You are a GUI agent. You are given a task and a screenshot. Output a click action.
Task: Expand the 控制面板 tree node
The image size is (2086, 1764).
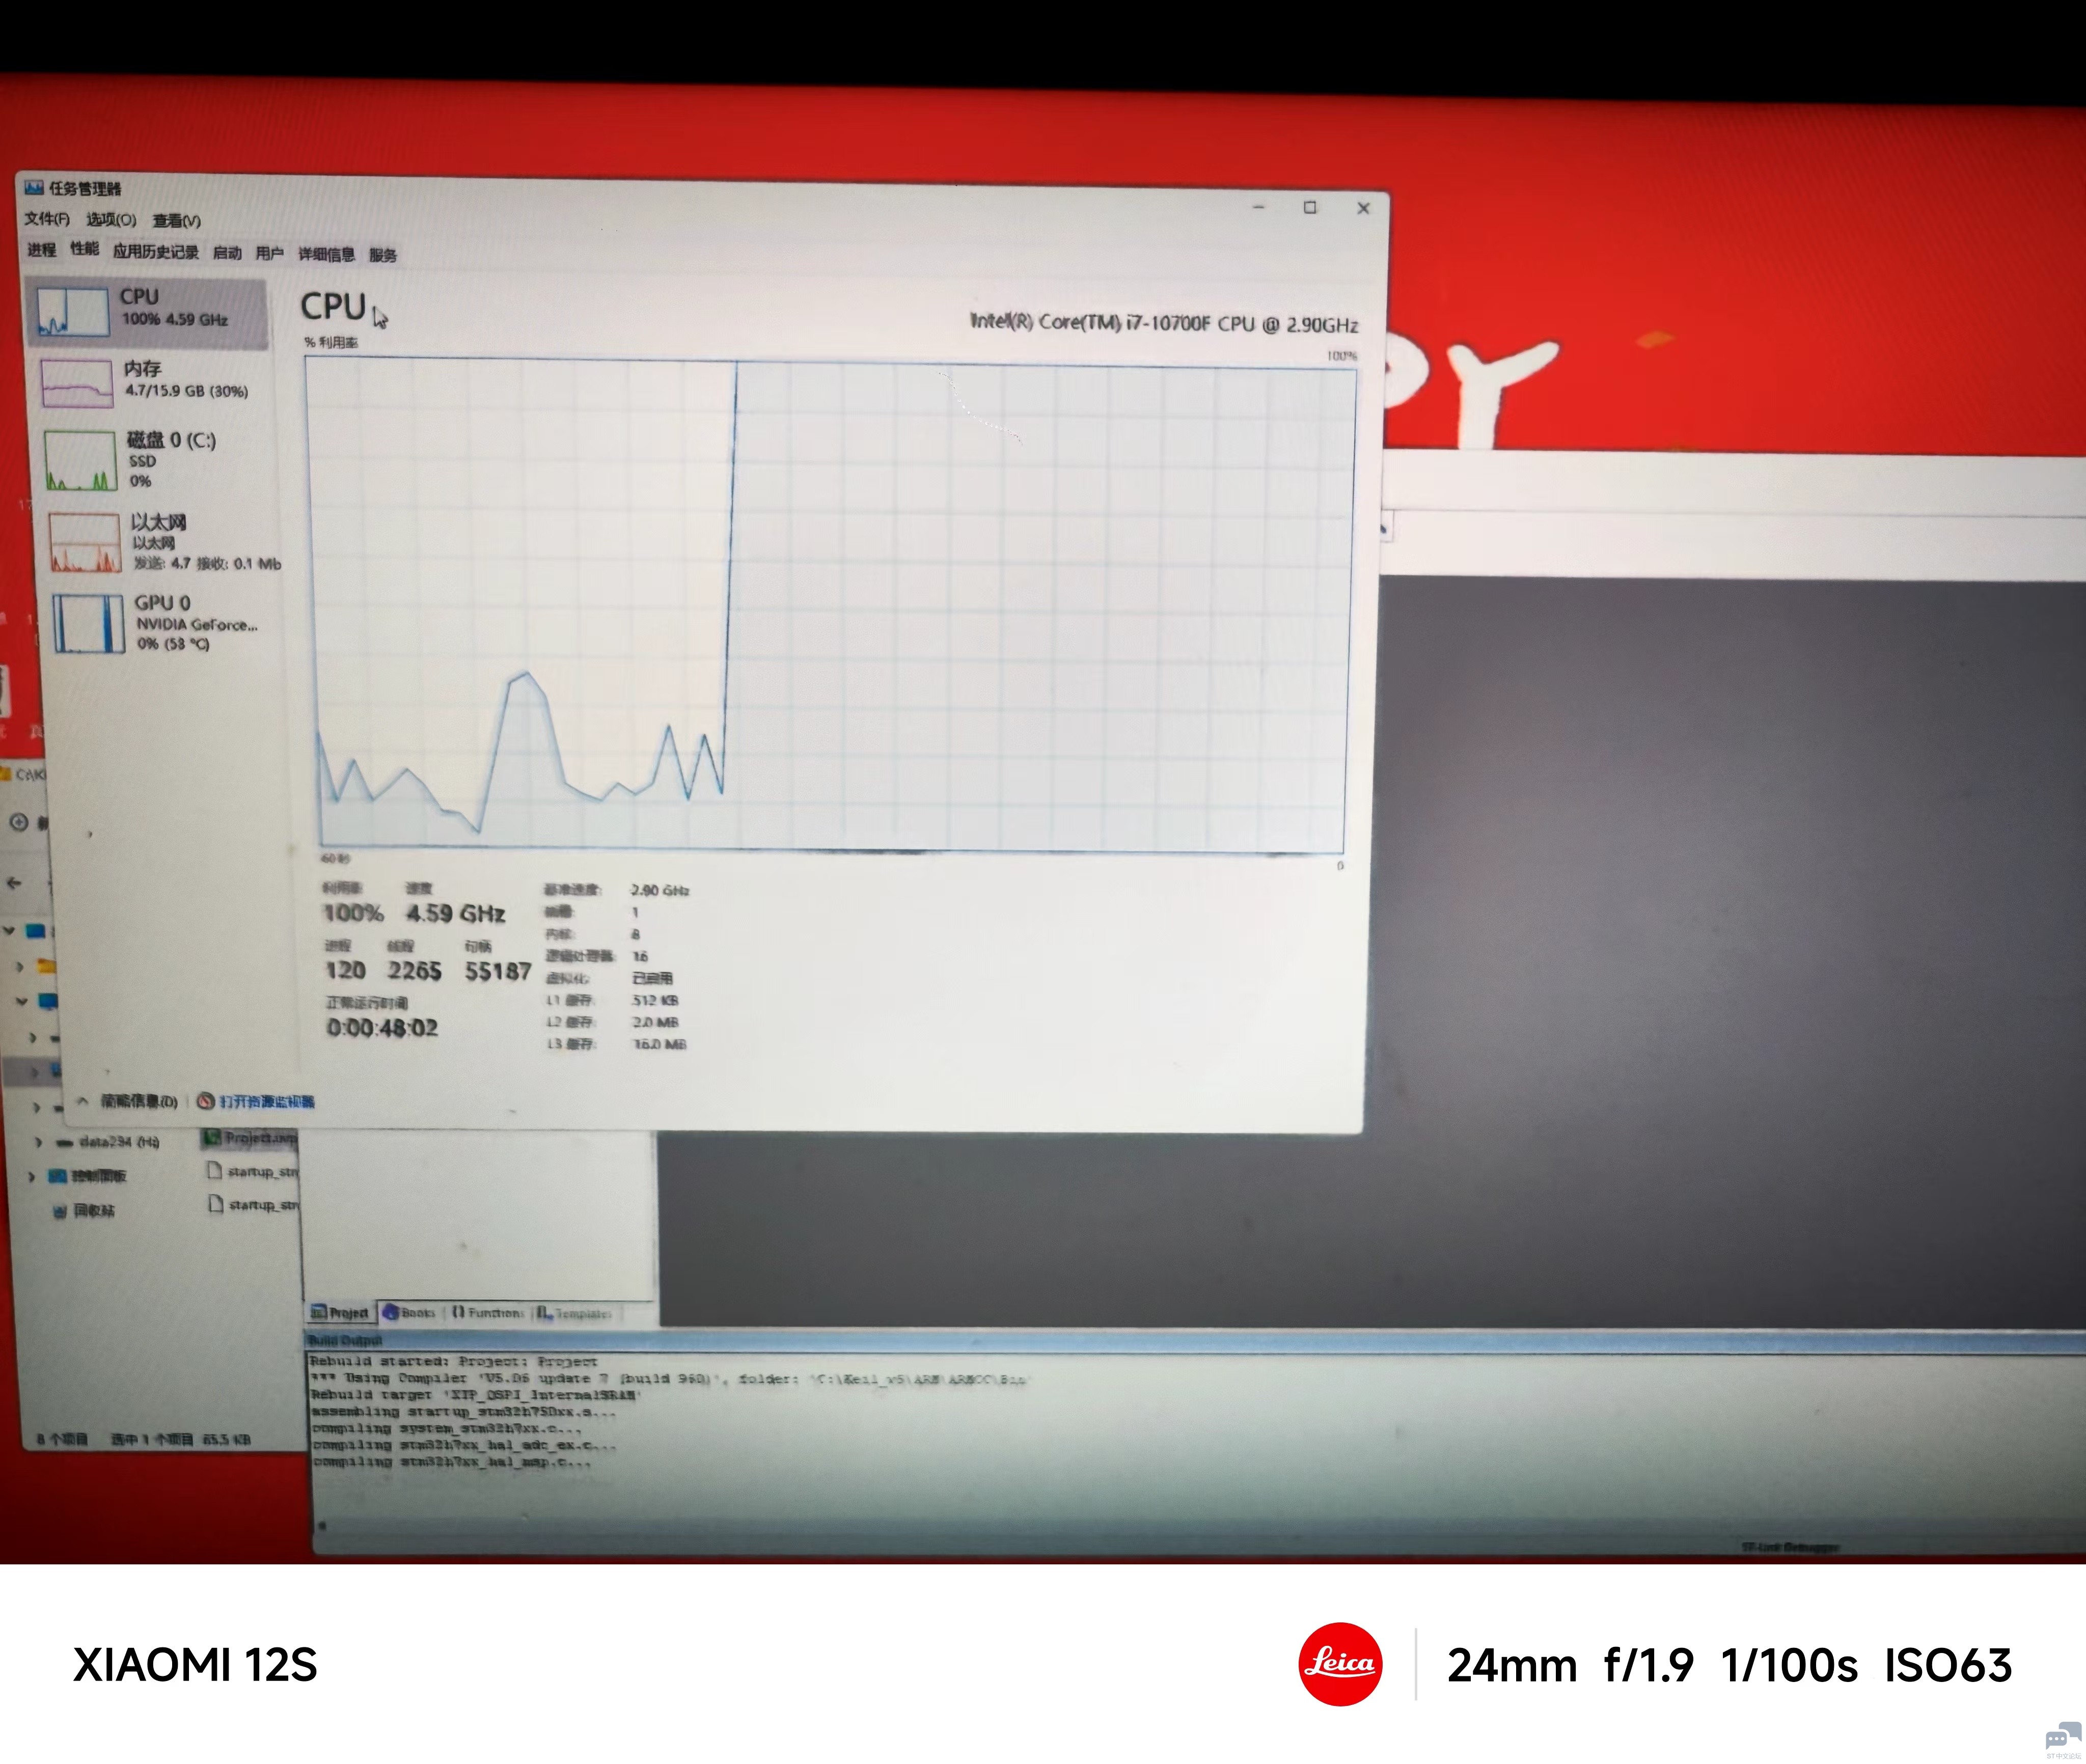(x=31, y=1176)
